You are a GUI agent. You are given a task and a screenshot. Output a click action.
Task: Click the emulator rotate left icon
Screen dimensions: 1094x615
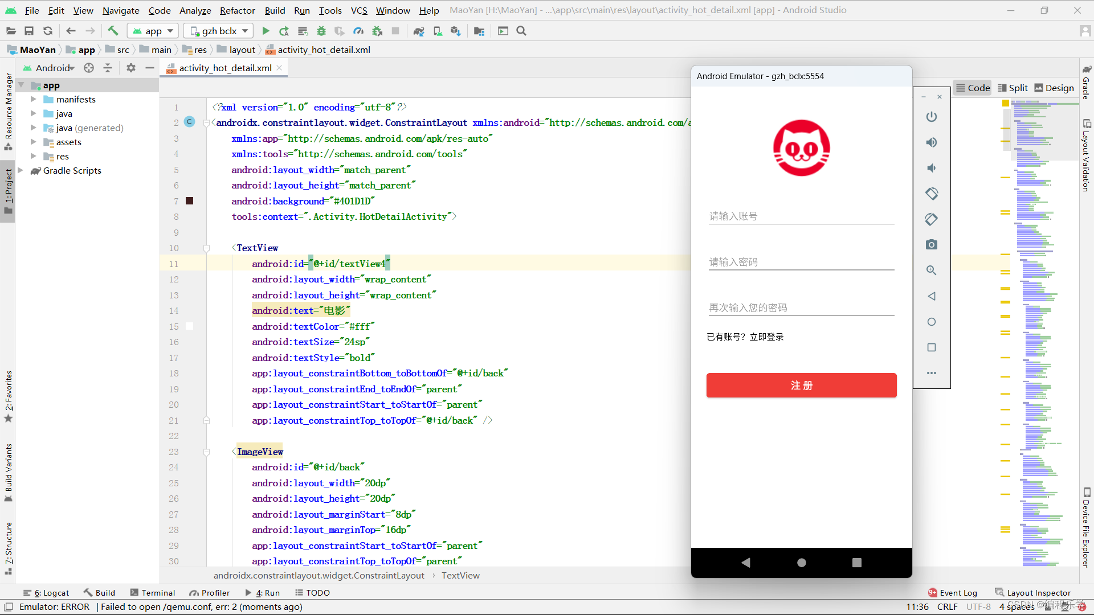click(x=932, y=194)
